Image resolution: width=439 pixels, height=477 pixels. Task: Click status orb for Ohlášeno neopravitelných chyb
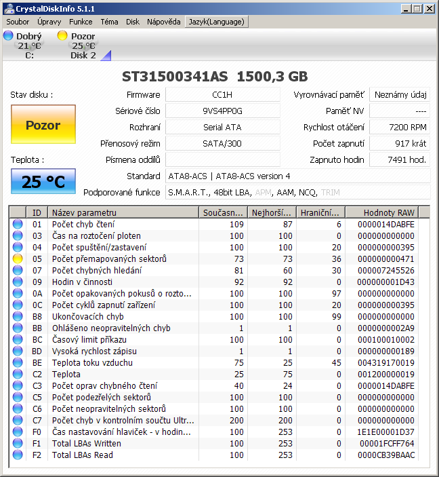(18, 328)
